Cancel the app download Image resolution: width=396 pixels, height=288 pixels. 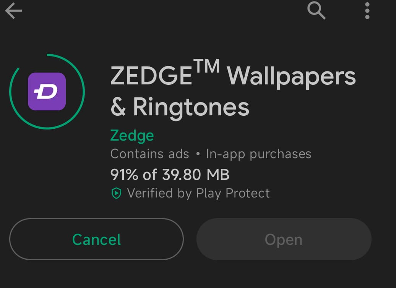coord(96,239)
